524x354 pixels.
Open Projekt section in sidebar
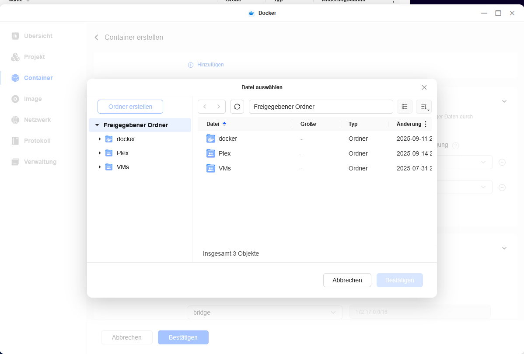click(x=28, y=57)
